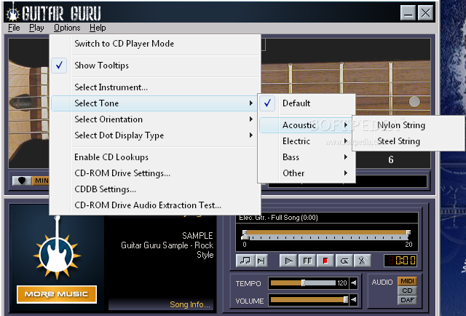Screen dimensions: 466x316
Task: Choose the checked Default tone
Action: (x=307, y=103)
